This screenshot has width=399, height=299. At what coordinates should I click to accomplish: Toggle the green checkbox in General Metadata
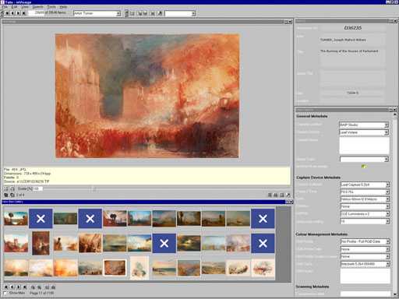364,167
